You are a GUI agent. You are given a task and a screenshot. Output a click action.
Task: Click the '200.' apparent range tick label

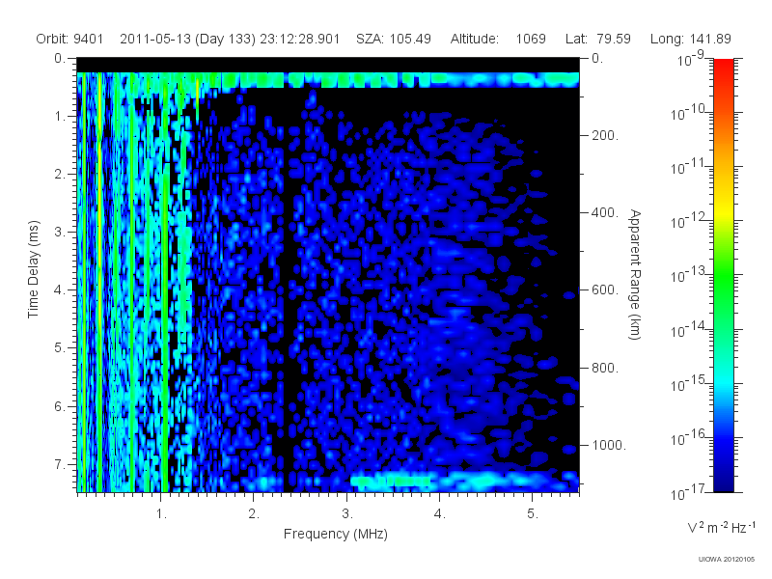pos(605,135)
